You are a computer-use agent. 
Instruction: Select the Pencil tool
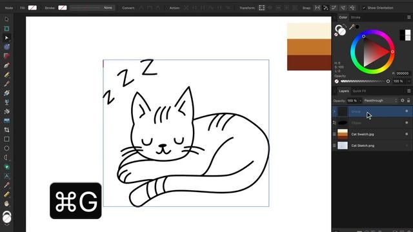click(7, 75)
